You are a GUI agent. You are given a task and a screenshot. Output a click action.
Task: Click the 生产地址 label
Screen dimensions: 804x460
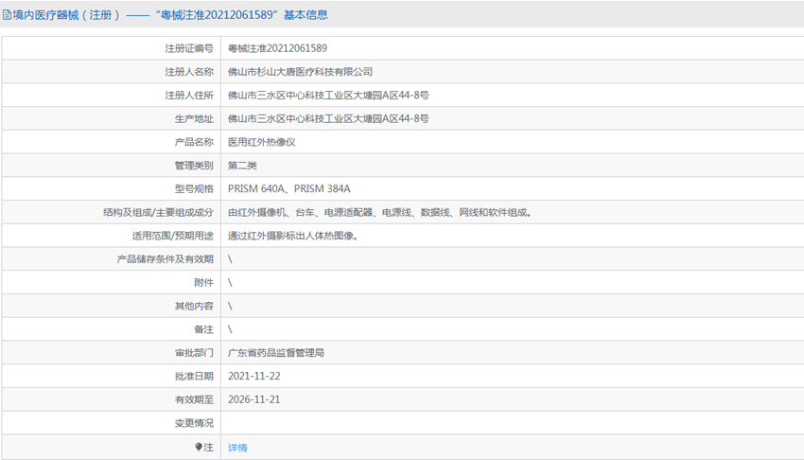[x=194, y=118]
